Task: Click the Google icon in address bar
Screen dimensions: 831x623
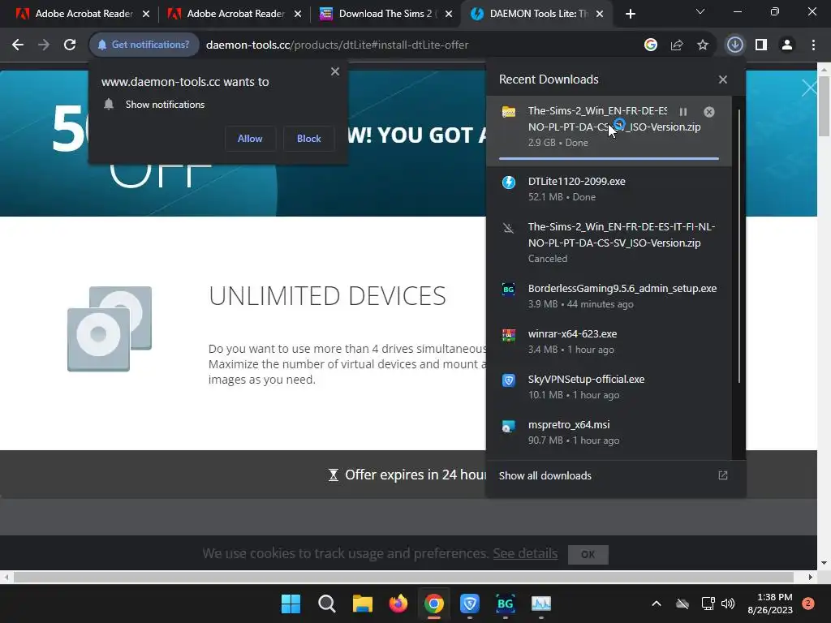Action: (x=651, y=45)
